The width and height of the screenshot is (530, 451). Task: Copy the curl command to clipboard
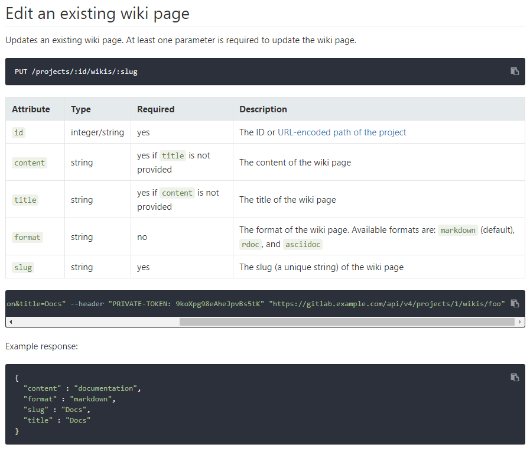coord(515,303)
